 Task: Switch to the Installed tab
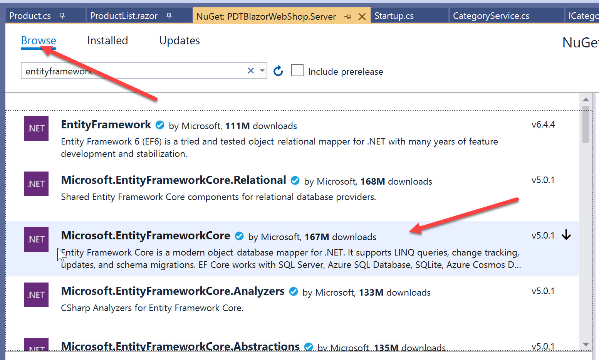pyautogui.click(x=107, y=40)
